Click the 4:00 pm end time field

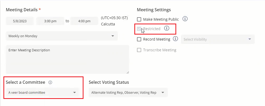click(x=84, y=21)
